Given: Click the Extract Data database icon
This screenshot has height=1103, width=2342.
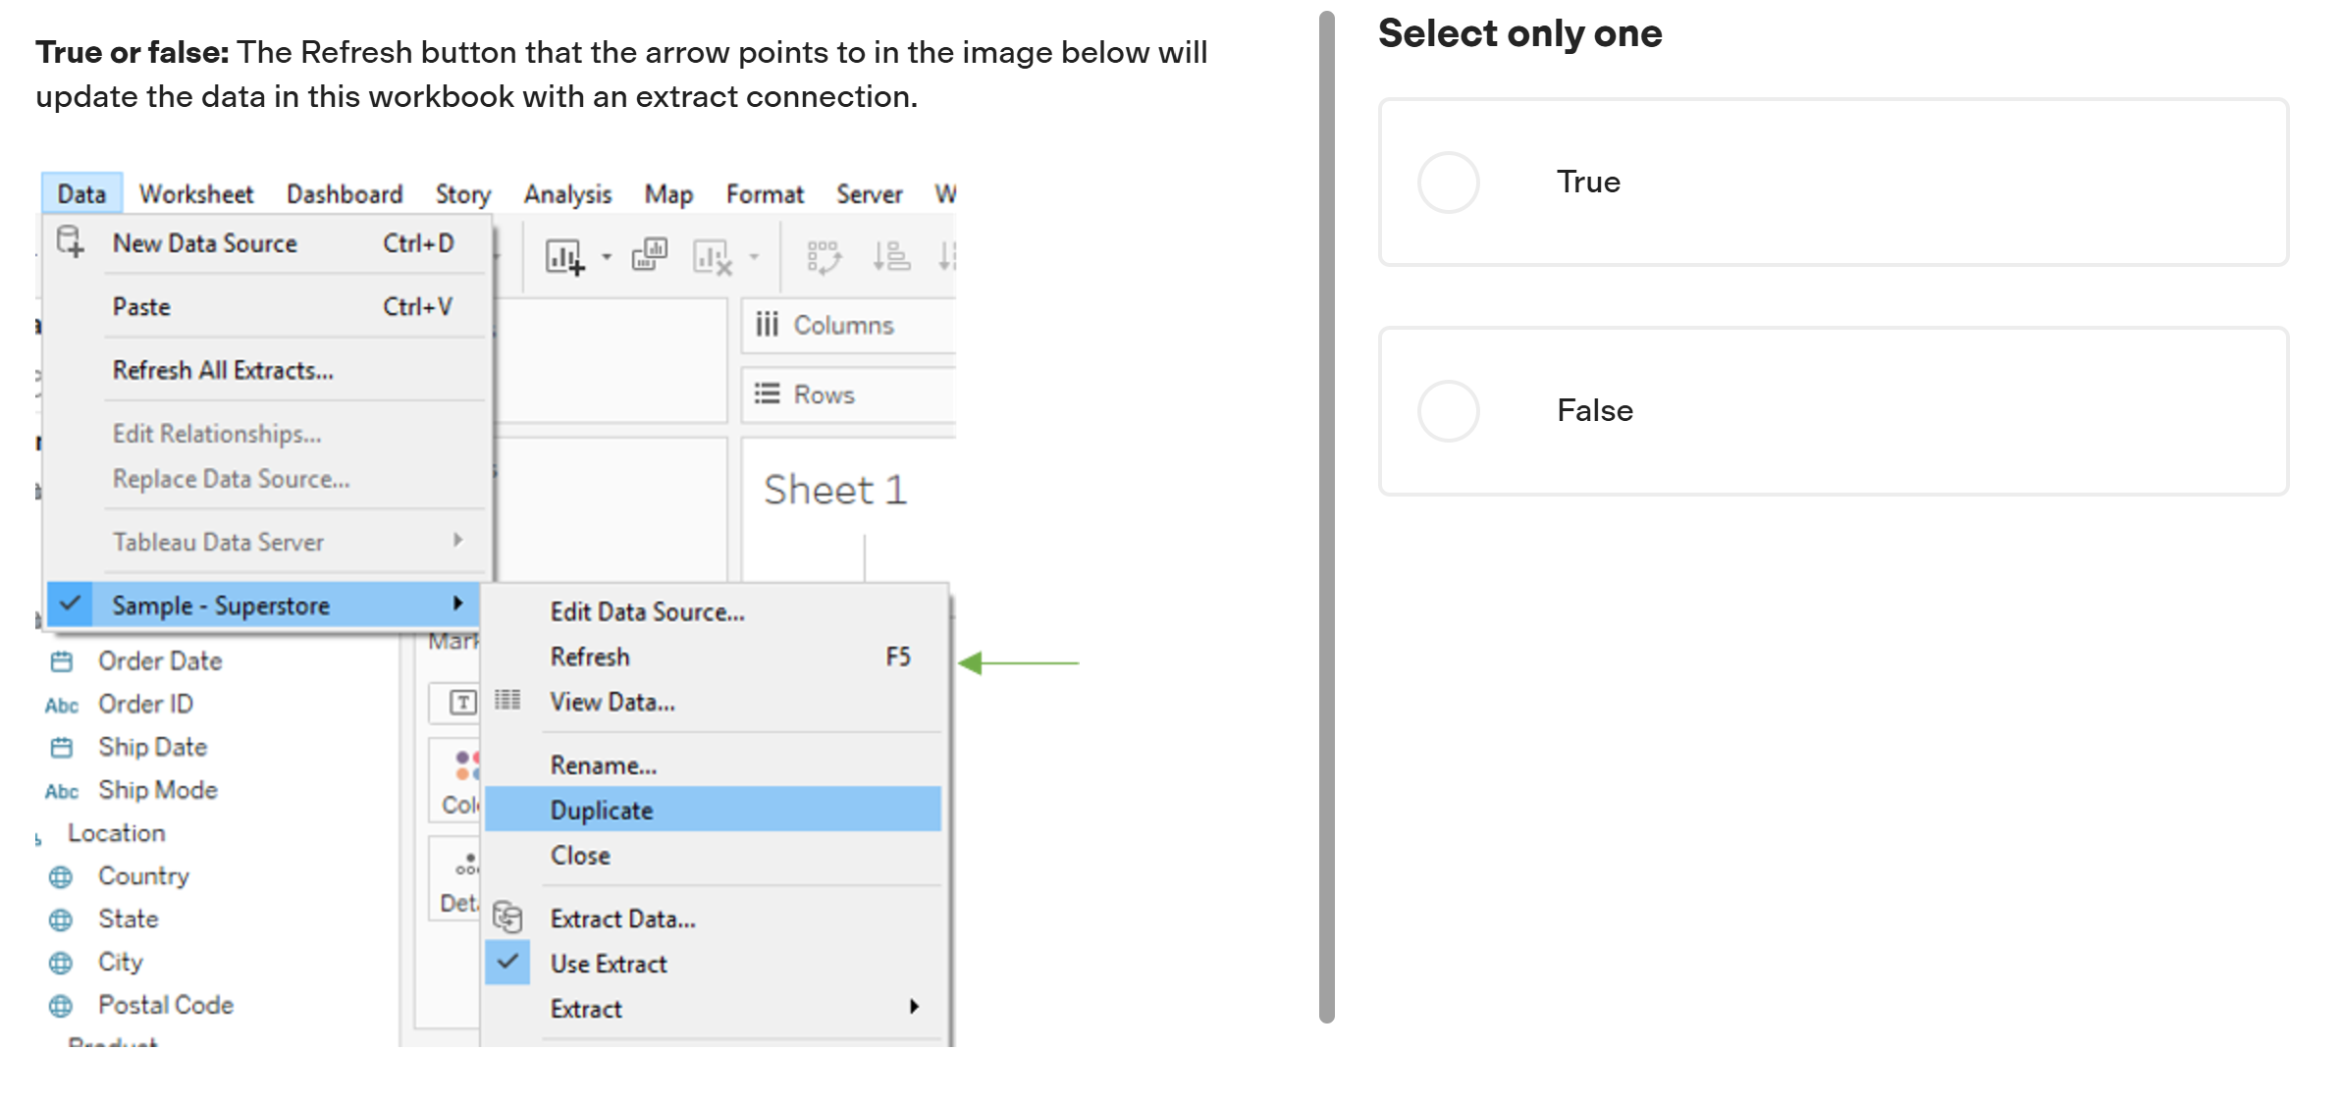Looking at the screenshot, I should coord(507,917).
